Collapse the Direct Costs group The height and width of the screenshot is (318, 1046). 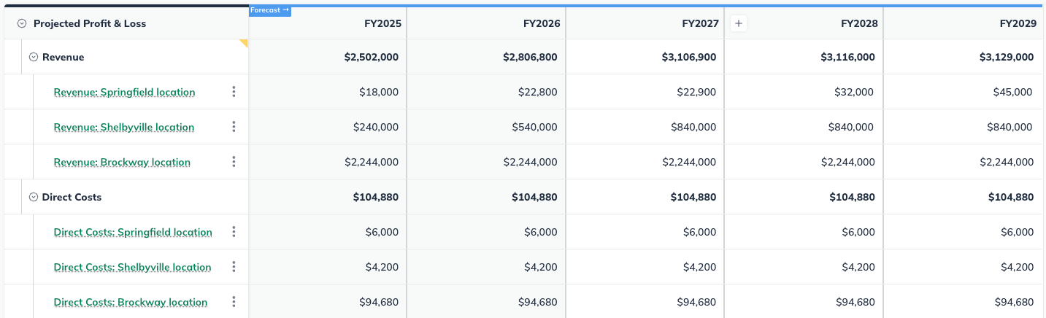[34, 197]
